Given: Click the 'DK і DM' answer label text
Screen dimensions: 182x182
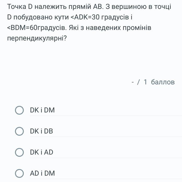Looking at the screenshot, I should click(x=42, y=110).
